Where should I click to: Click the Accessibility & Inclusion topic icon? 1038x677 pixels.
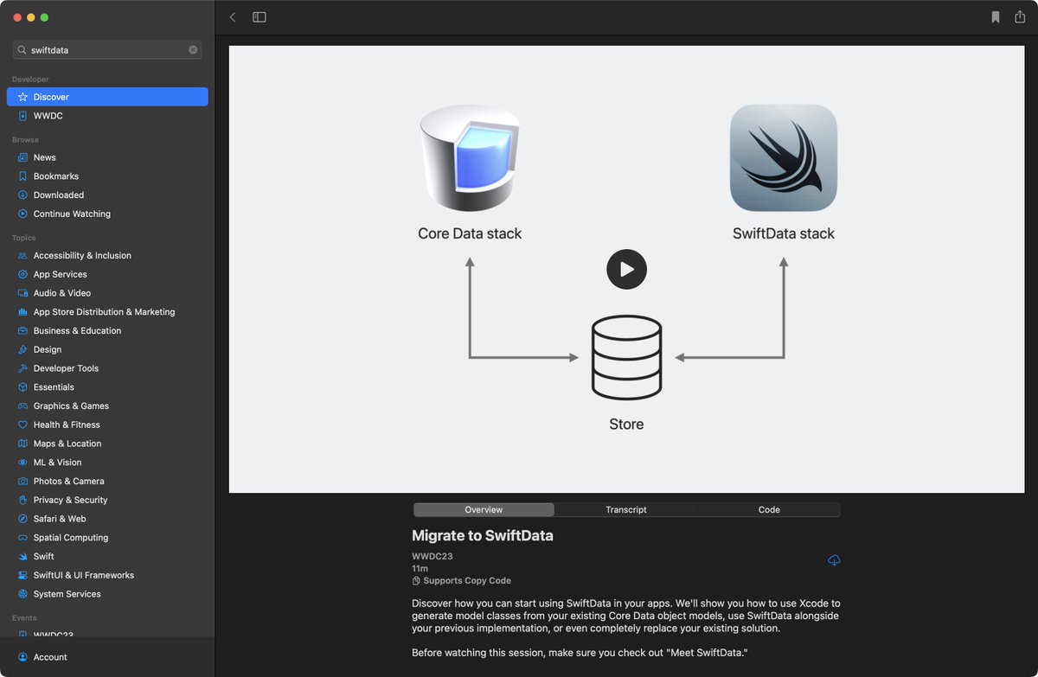click(x=23, y=256)
